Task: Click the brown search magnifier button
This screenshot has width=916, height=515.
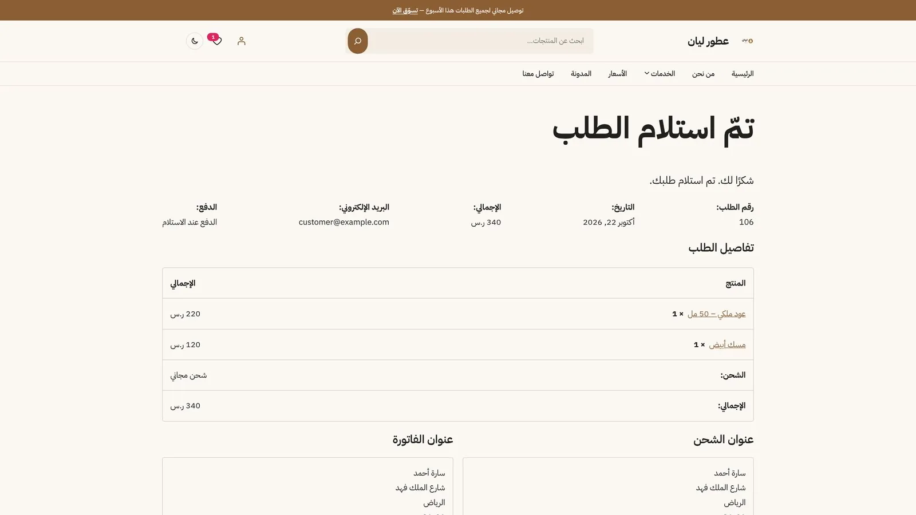Action: tap(358, 41)
